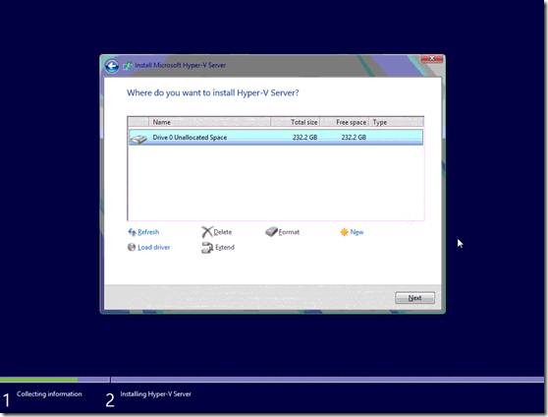
Task: Choose Format for the selected partition
Action: pos(289,232)
